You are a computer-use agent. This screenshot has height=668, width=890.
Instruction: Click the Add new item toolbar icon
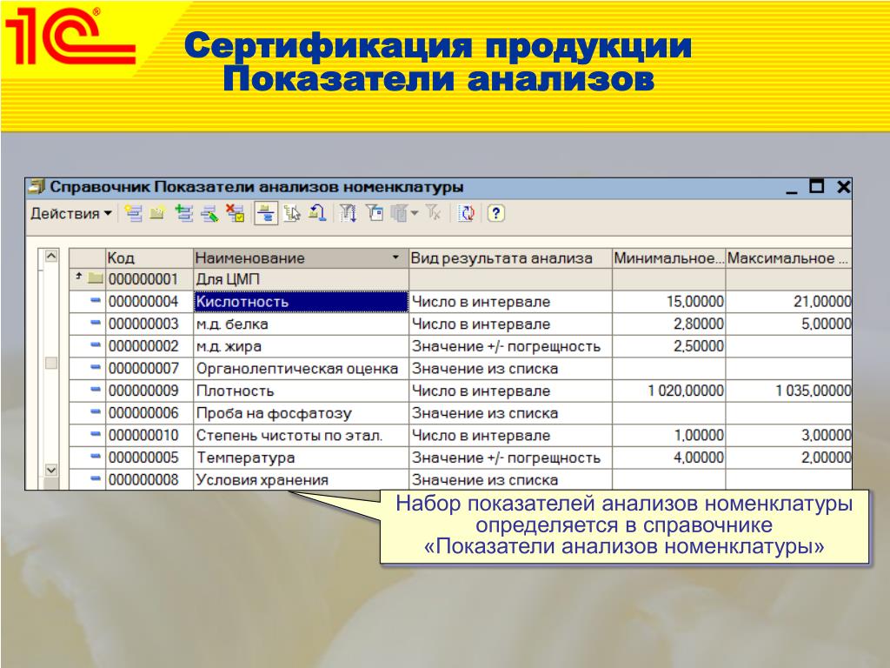(133, 214)
